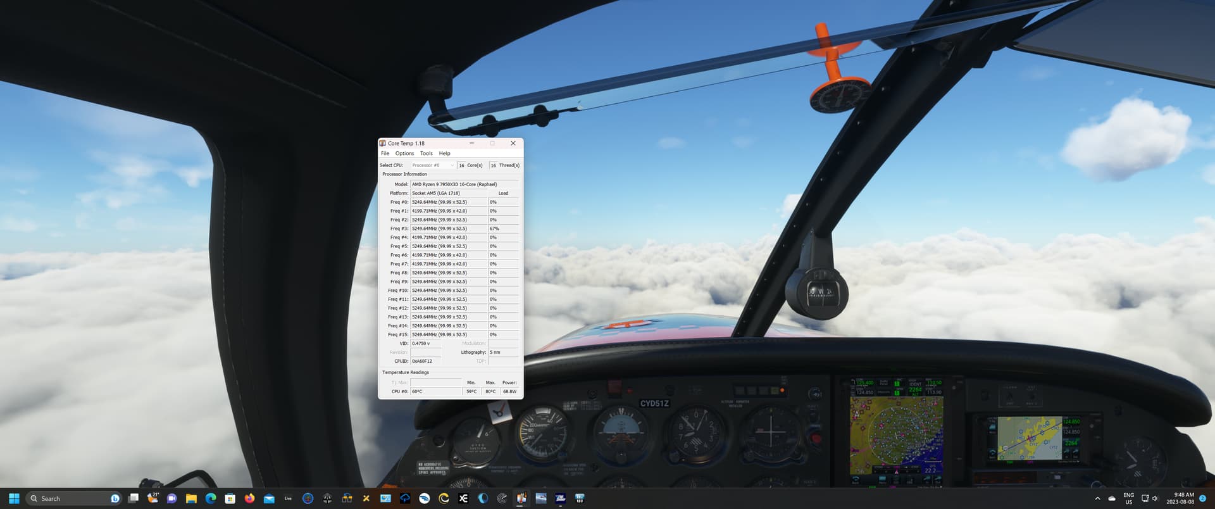The image size is (1215, 509).
Task: Expand the Select CPU Processor #0 dropdown
Action: click(x=433, y=165)
